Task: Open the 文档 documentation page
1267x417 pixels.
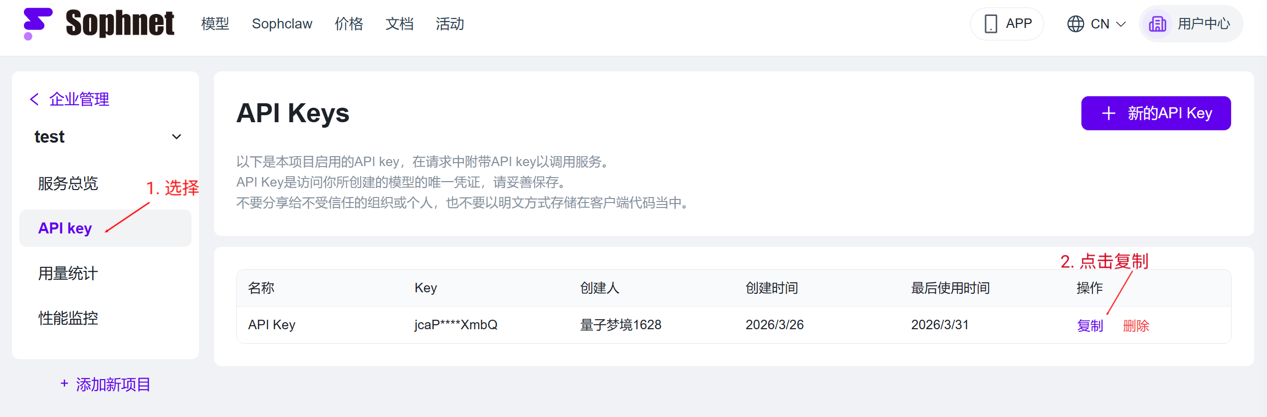Action: (399, 24)
